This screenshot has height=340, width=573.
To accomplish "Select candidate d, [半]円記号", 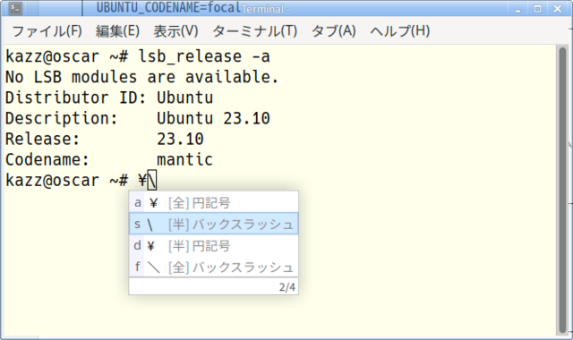I will coord(214,245).
